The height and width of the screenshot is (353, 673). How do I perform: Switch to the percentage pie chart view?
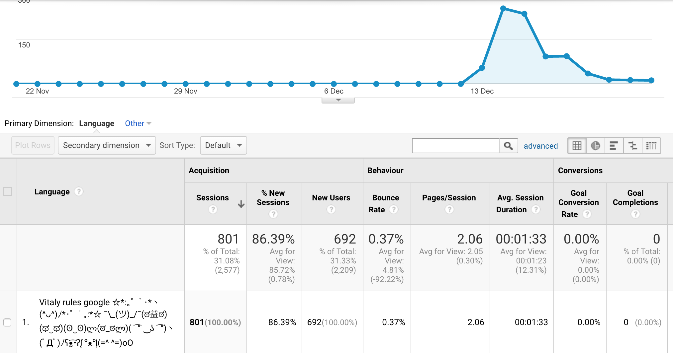596,146
